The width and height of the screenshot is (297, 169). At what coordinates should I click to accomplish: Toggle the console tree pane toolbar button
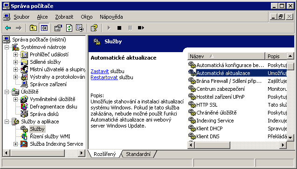pyautogui.click(x=44, y=28)
